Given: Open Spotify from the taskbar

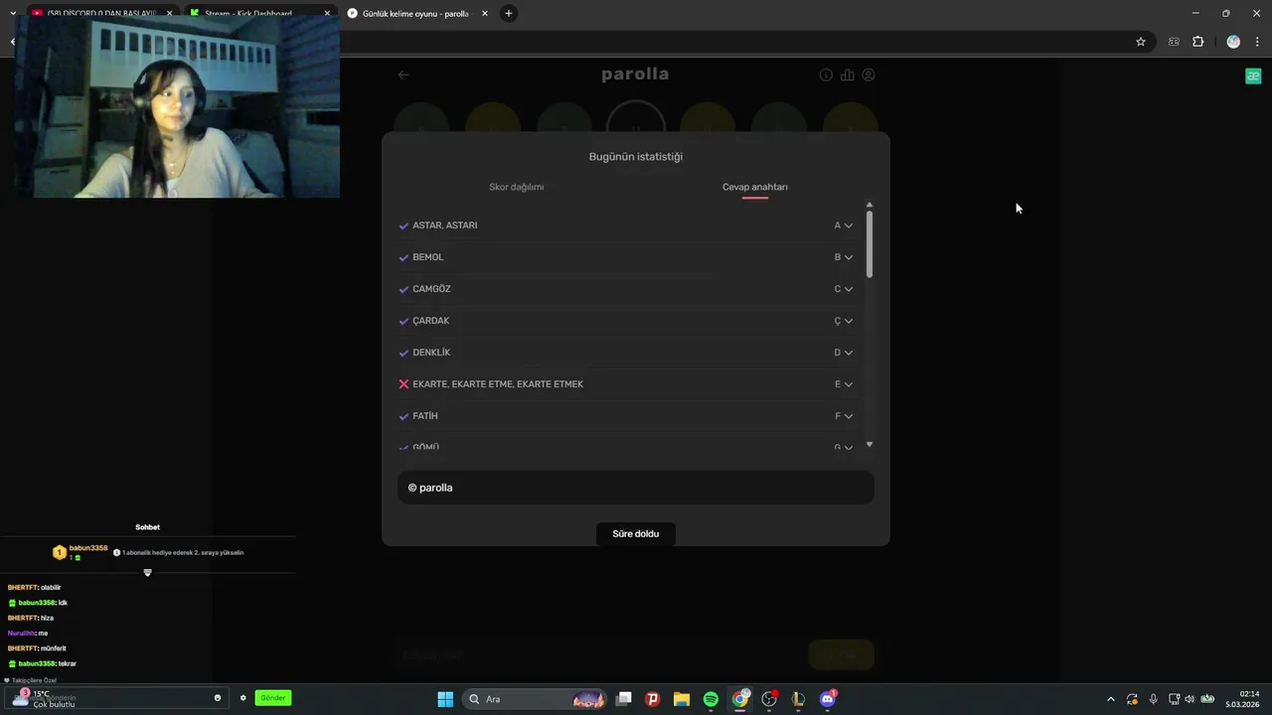Looking at the screenshot, I should [711, 699].
